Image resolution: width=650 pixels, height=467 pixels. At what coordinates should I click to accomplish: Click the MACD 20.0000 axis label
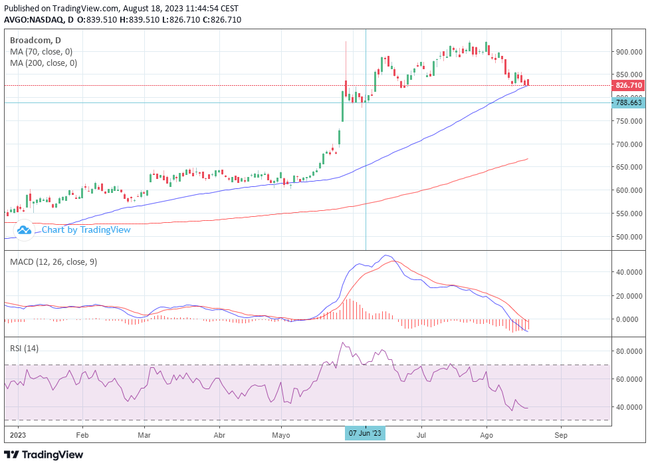click(x=629, y=296)
